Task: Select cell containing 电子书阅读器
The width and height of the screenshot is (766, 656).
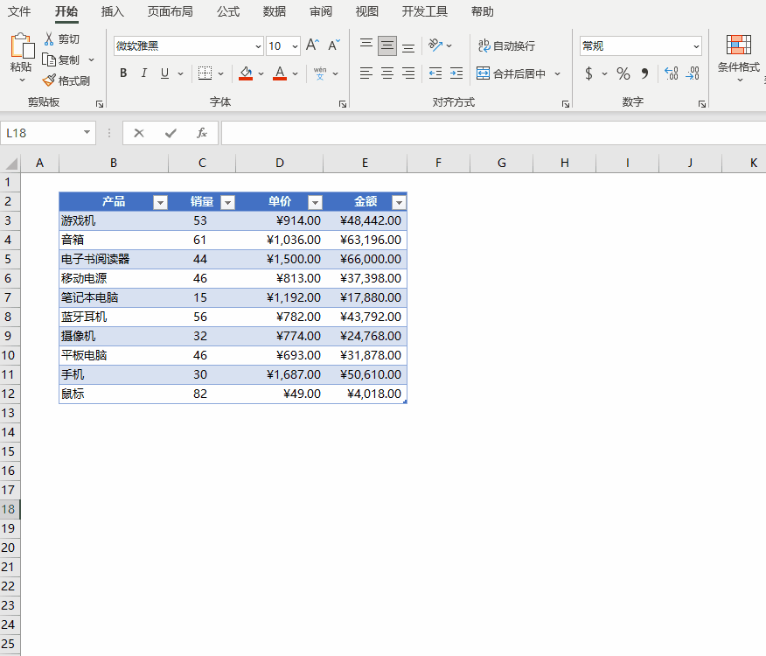Action: point(114,259)
